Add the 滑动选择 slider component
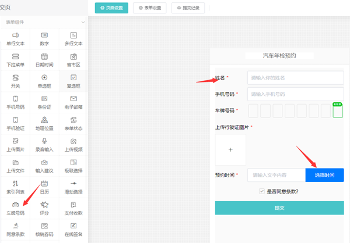350x243 pixels. point(73,187)
